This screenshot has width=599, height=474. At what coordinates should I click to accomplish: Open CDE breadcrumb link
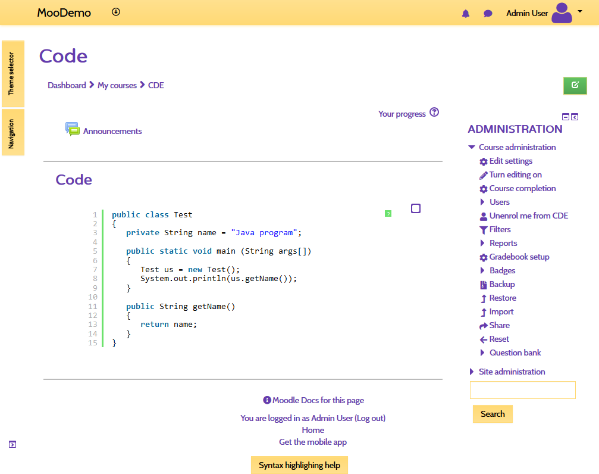[x=156, y=85]
